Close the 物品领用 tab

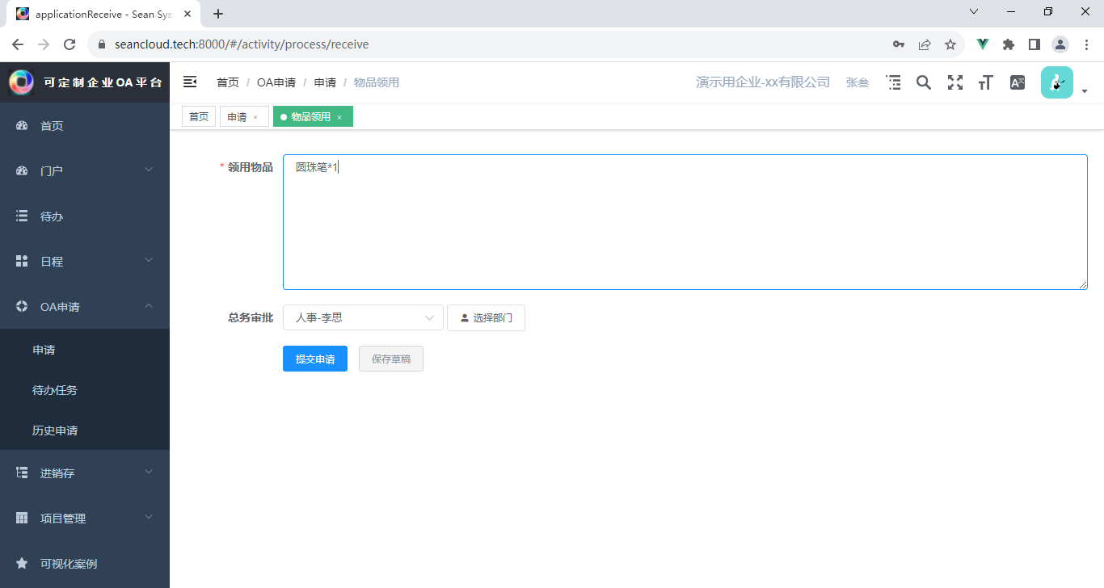pyautogui.click(x=339, y=118)
